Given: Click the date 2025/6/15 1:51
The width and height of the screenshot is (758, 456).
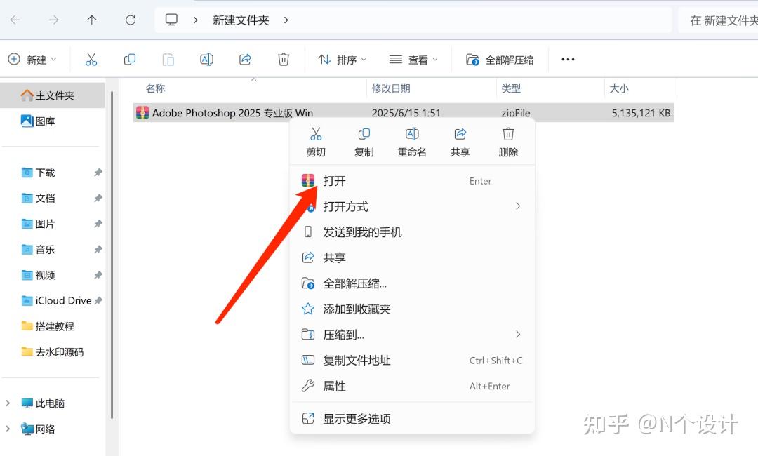Looking at the screenshot, I should (x=406, y=113).
